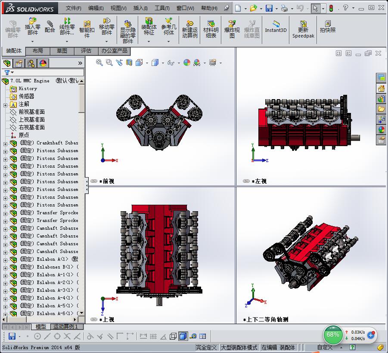The image size is (388, 353).
Task: Expand the 注解 annotations node
Action: [6, 105]
